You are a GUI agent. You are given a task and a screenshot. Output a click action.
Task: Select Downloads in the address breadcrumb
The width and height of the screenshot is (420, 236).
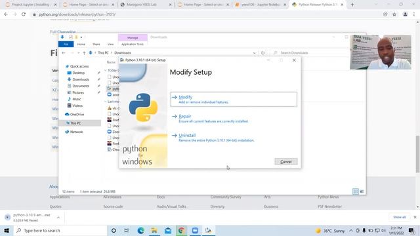click(x=123, y=53)
